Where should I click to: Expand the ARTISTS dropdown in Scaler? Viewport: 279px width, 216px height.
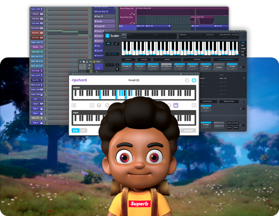197,59
